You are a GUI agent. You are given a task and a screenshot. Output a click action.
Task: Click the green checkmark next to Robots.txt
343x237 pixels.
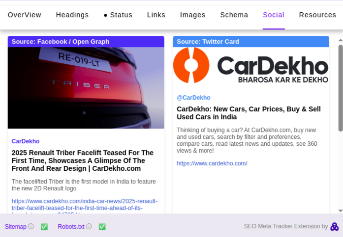tap(102, 227)
